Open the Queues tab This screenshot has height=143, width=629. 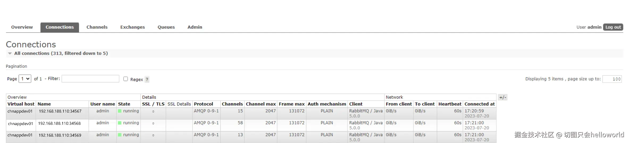[166, 27]
